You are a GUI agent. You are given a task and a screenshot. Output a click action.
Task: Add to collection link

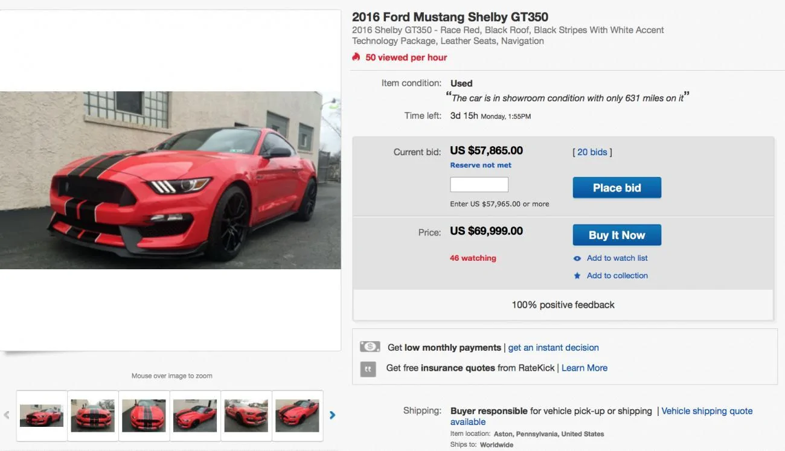coord(617,276)
